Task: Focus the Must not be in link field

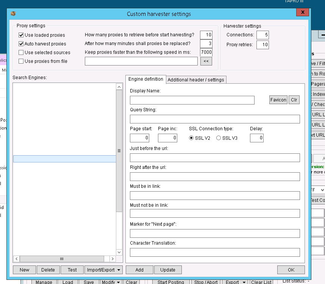Action: pos(215,213)
